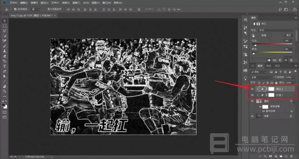Select the Pen tool
The width and height of the screenshot is (299, 159).
[x=4, y=71]
